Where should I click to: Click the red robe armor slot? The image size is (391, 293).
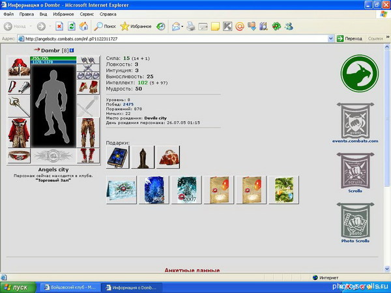pos(19,133)
